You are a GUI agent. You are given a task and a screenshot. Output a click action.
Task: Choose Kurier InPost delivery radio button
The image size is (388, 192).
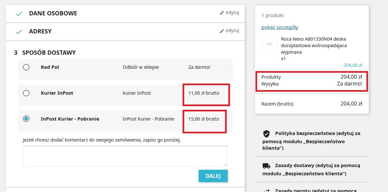click(x=26, y=93)
